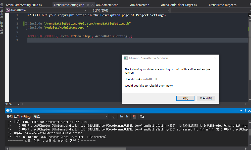Click the IMPLEMENT_MODULE macro text
The height and width of the screenshot is (150, 251).
42,36
